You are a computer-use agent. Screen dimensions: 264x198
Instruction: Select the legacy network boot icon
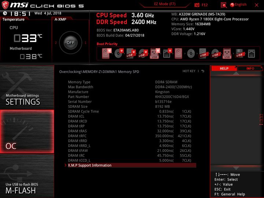(x=252, y=54)
